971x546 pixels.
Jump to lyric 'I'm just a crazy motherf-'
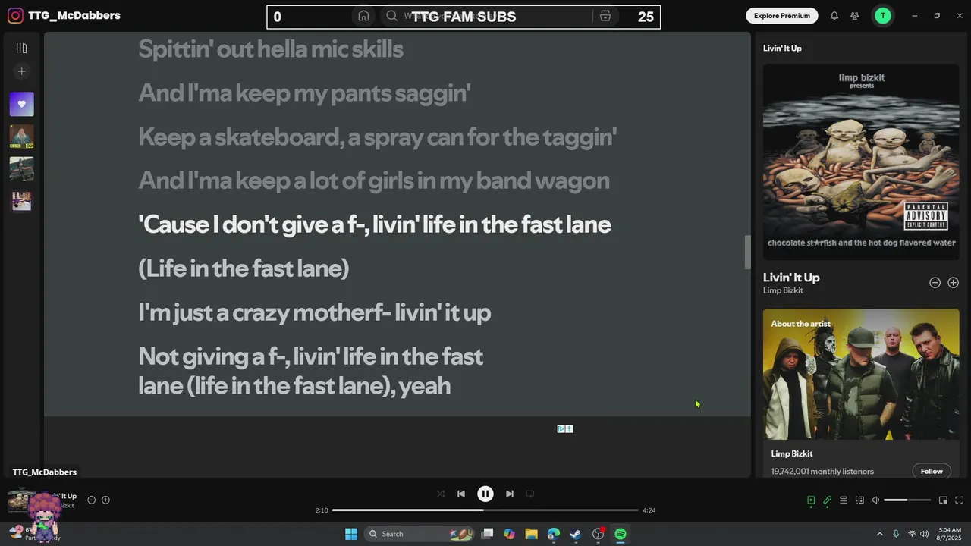click(x=314, y=312)
